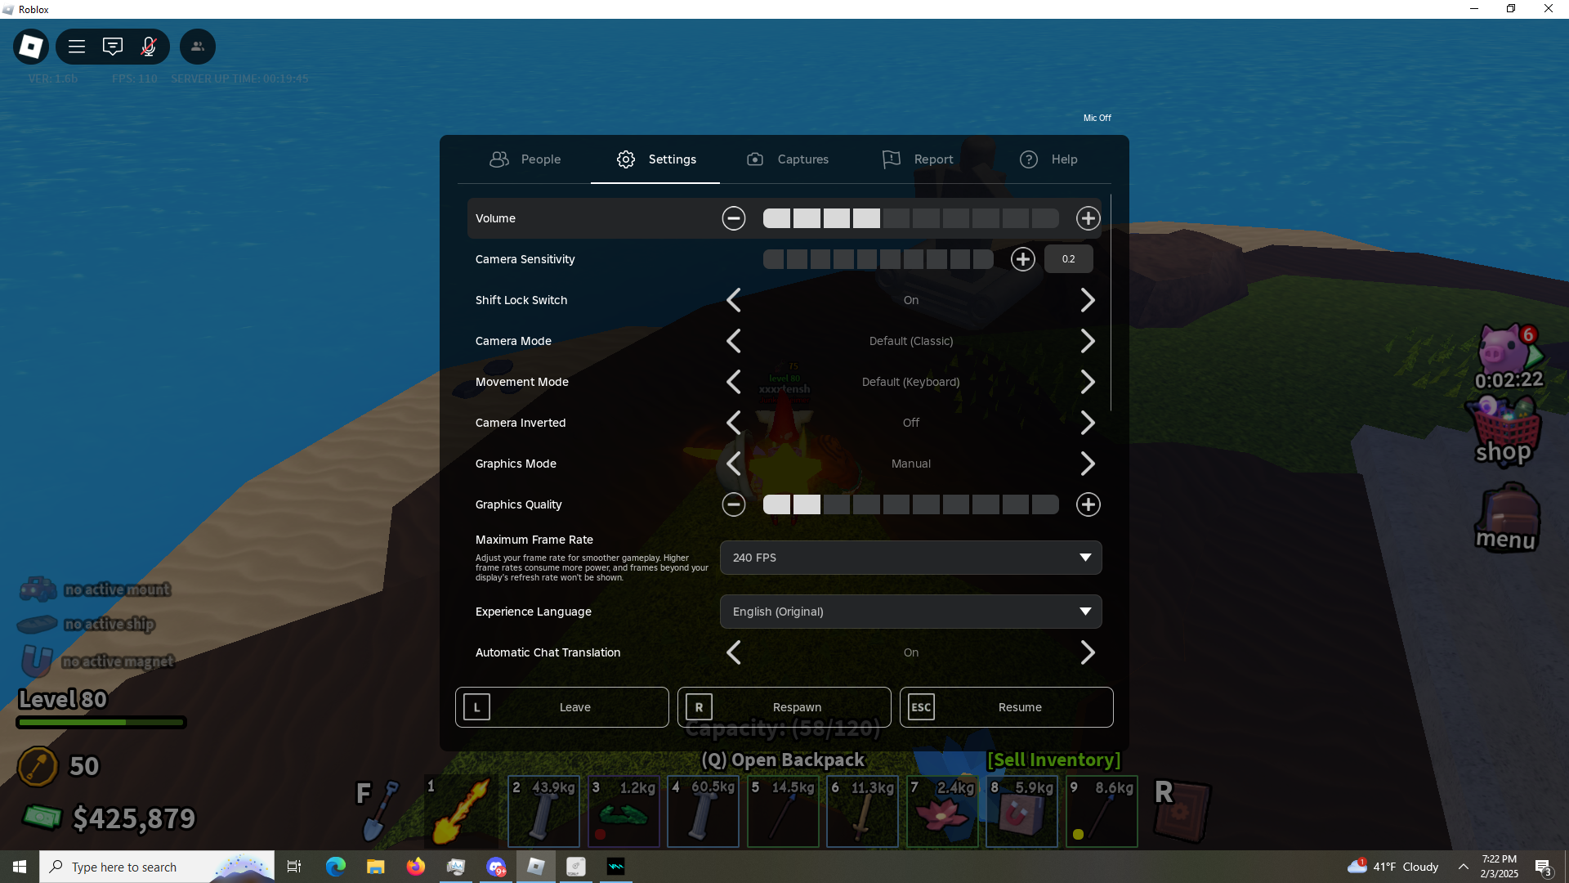Click the settings panel scrollbar

click(1111, 303)
